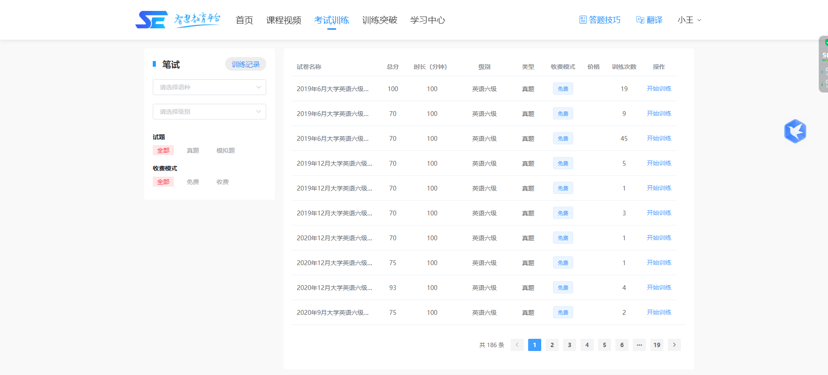Jump to last page 19

pyautogui.click(x=657, y=345)
